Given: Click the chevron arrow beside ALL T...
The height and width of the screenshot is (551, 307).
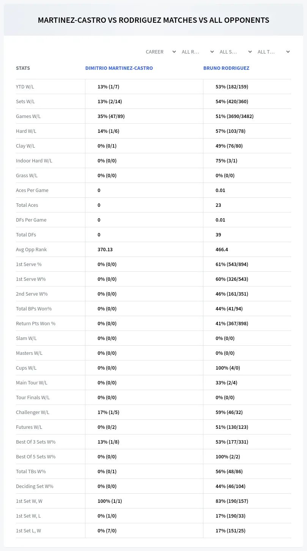Looking at the screenshot, I should 288,52.
